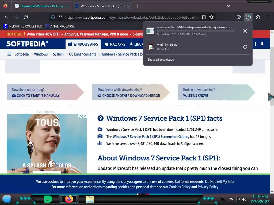Select the MAC APPS menu
Screen dimensions: 274x205
(115, 44)
